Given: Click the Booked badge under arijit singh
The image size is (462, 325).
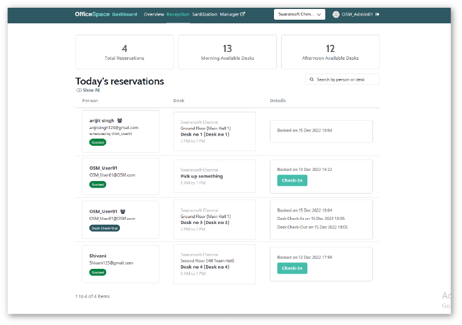Looking at the screenshot, I should click(97, 143).
